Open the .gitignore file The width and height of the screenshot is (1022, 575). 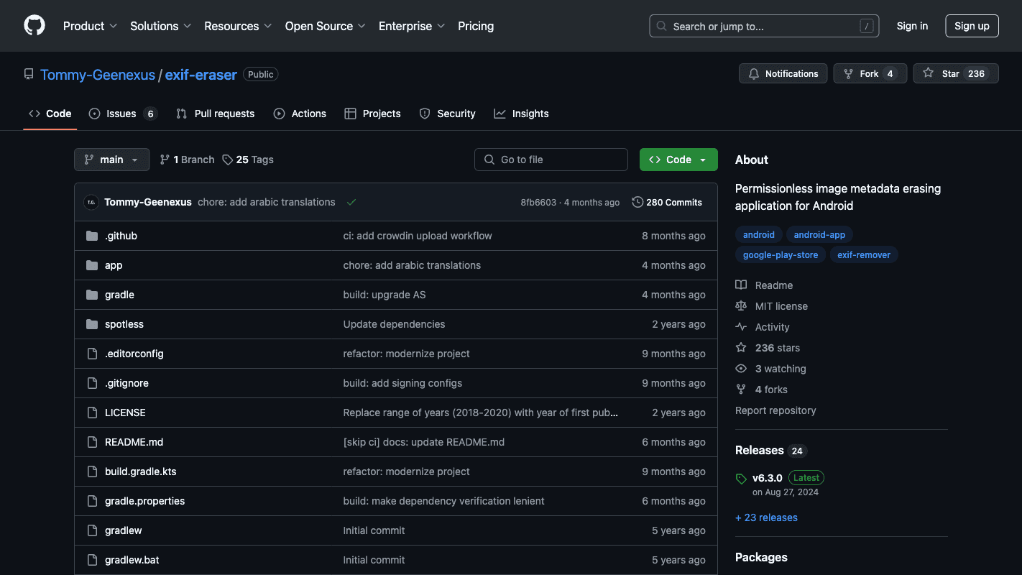(126, 383)
